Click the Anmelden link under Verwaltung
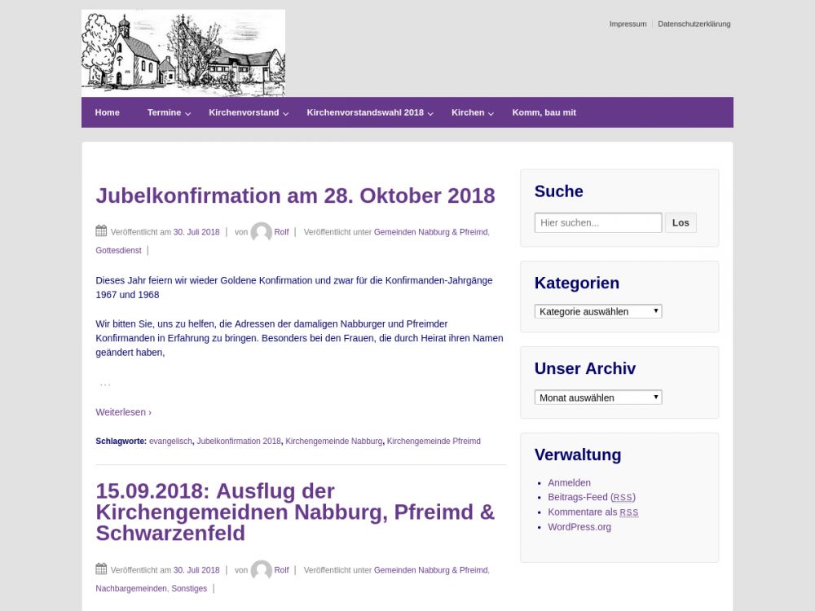Viewport: 815px width, 611px height. point(569,482)
